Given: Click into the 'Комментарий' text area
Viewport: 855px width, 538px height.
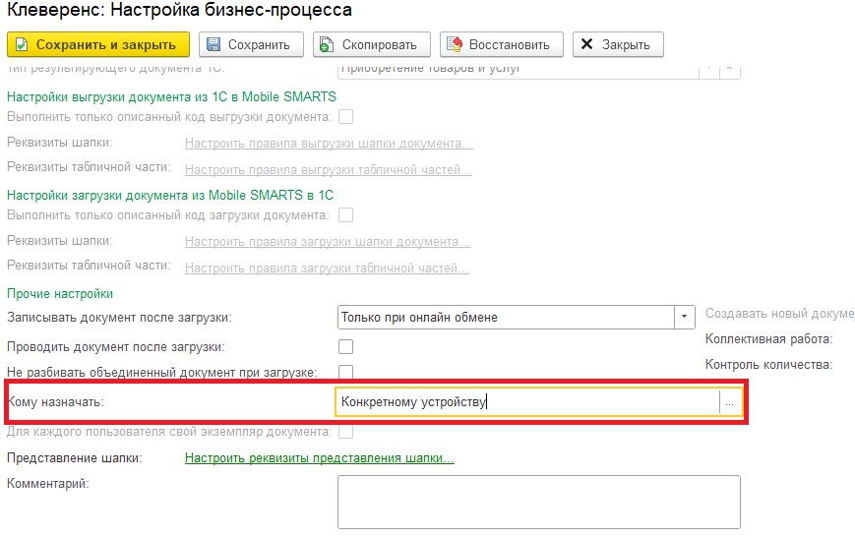Looking at the screenshot, I should pyautogui.click(x=539, y=502).
